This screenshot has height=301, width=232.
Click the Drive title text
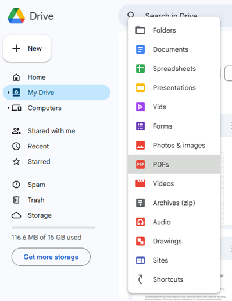point(42,16)
